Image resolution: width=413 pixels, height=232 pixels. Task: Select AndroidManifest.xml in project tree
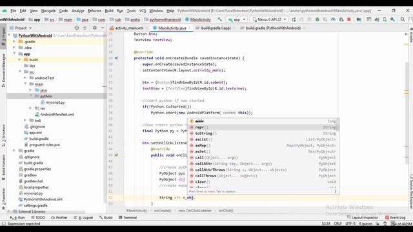click(57, 115)
